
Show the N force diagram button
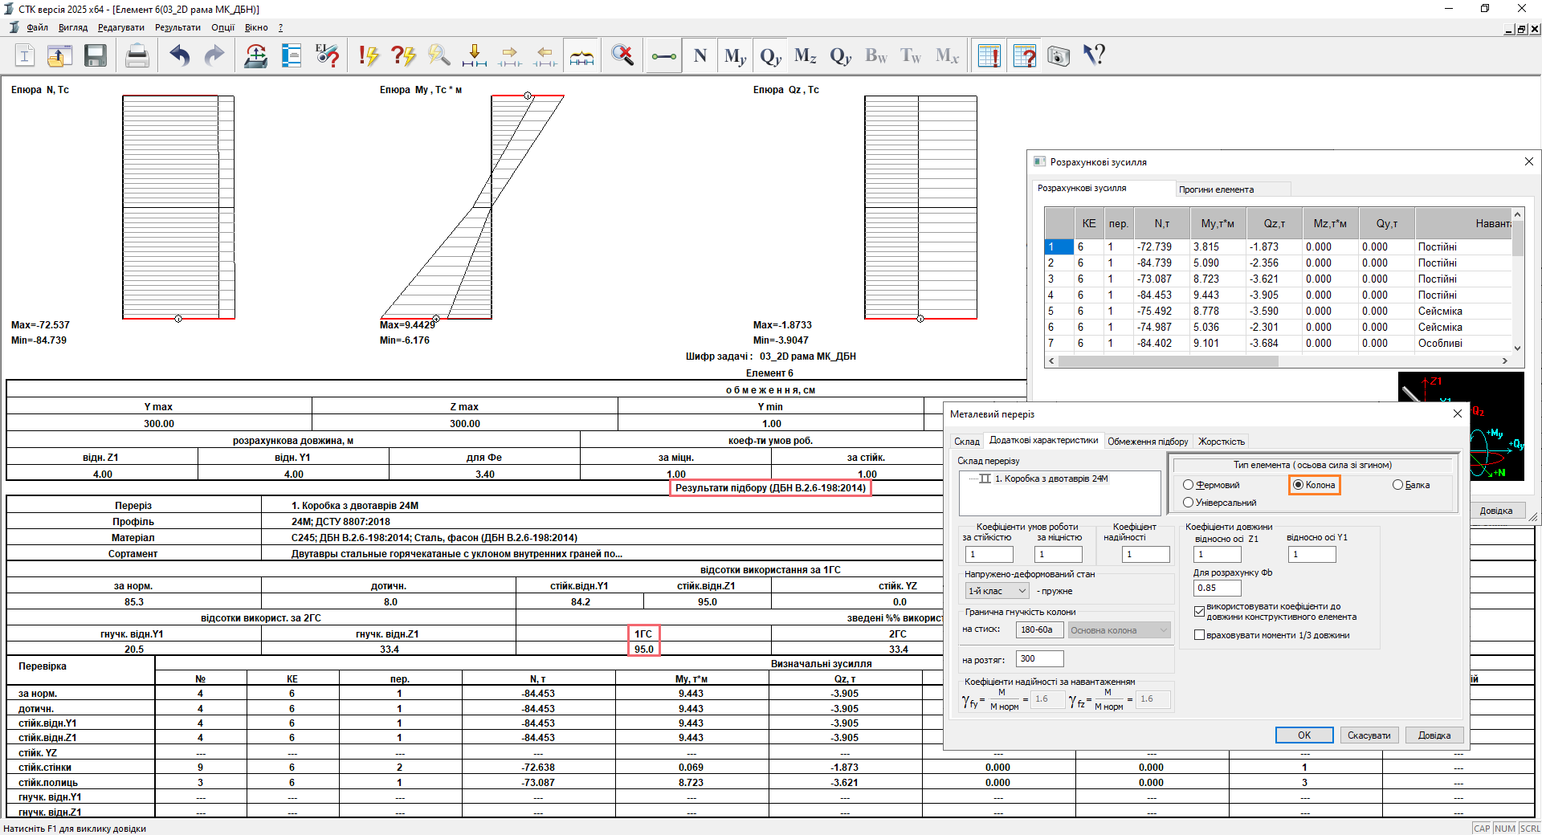[700, 55]
